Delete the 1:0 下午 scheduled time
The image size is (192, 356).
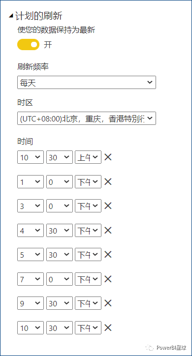[x=108, y=181]
